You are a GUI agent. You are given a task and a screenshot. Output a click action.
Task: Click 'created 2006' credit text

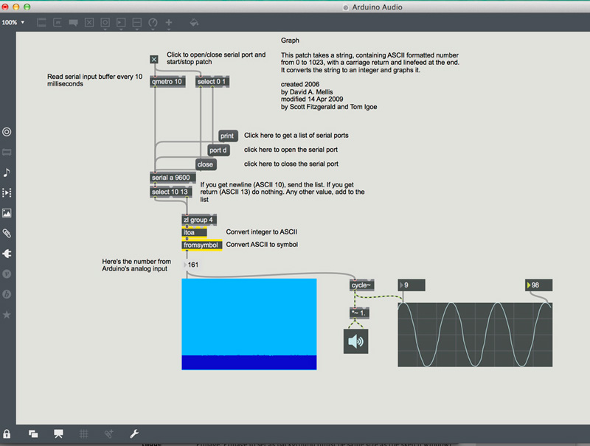pos(300,84)
